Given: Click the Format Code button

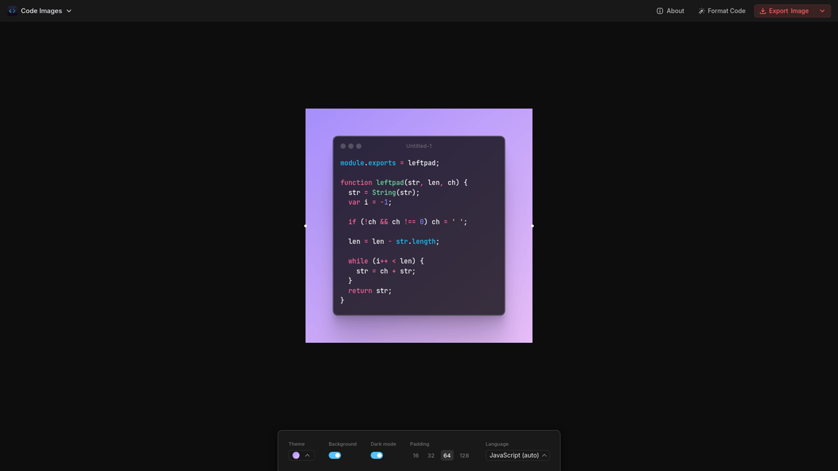Looking at the screenshot, I should point(721,11).
